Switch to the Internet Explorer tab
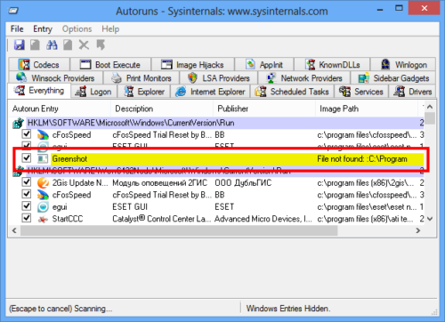The height and width of the screenshot is (322, 445). 210,92
